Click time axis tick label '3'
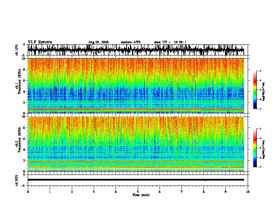Screen dimensions: 279x215 point(94,192)
